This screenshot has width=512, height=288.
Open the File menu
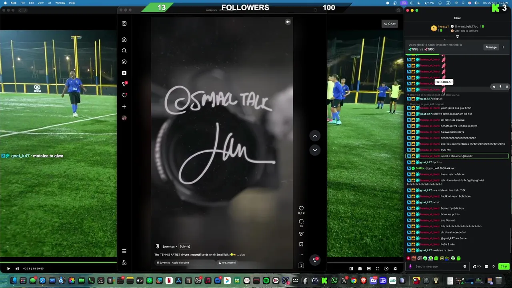tap(22, 3)
